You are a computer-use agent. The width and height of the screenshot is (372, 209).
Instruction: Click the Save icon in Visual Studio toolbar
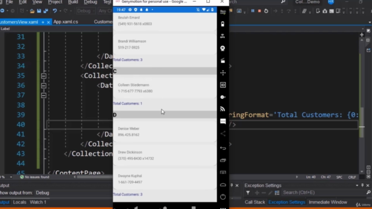point(39,11)
